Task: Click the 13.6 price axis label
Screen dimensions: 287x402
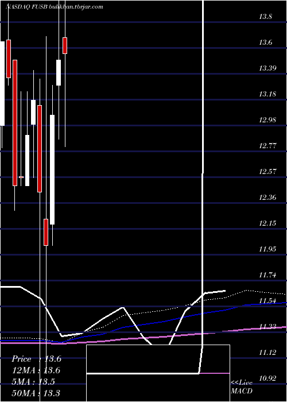Action: [x=265, y=42]
